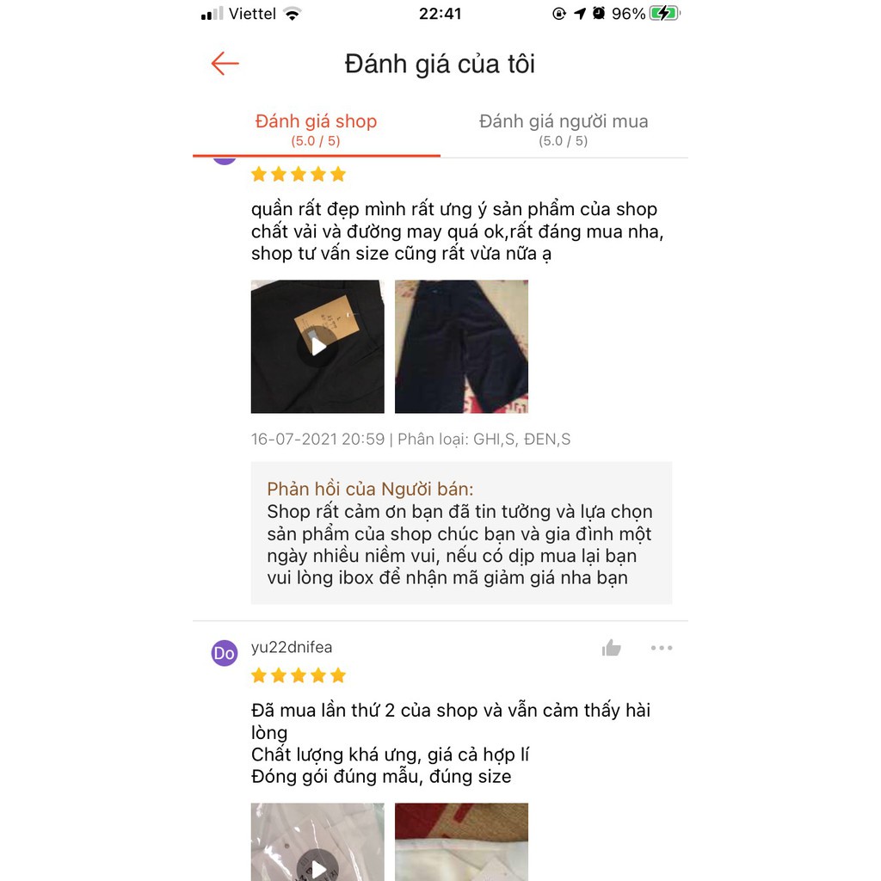Viewport: 881px width, 881px height.
Task: Switch to Đánh giá người mua tab
Action: [564, 129]
